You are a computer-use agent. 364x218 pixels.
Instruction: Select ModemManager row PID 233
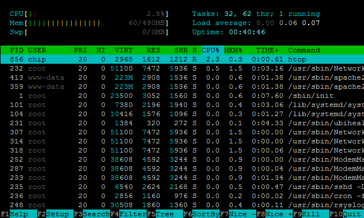[182, 178]
